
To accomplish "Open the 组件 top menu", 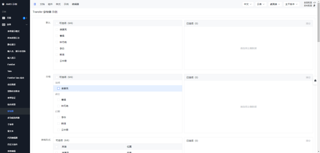I will [50, 4].
